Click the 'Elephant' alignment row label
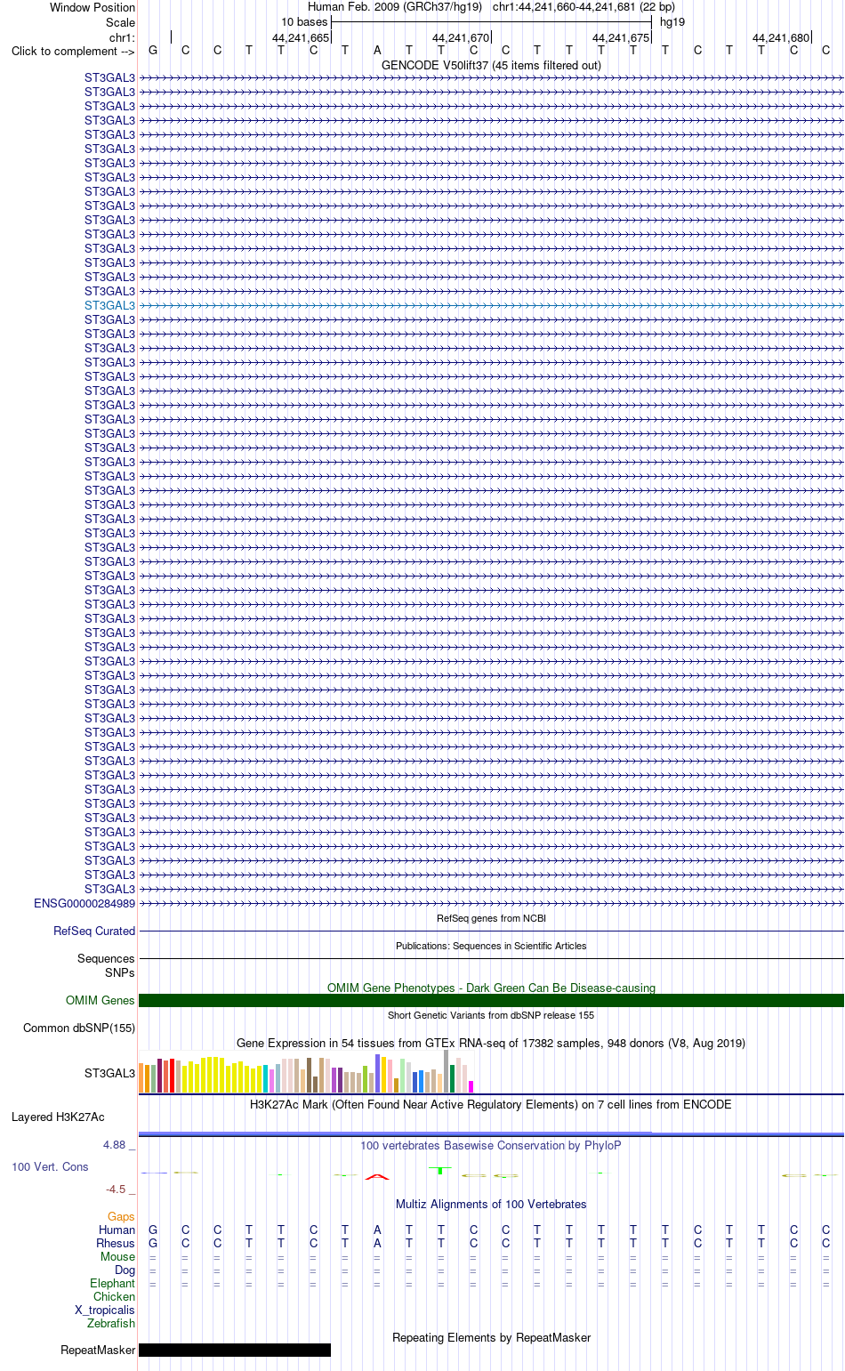This screenshot has width=845, height=1371. pos(113,1283)
